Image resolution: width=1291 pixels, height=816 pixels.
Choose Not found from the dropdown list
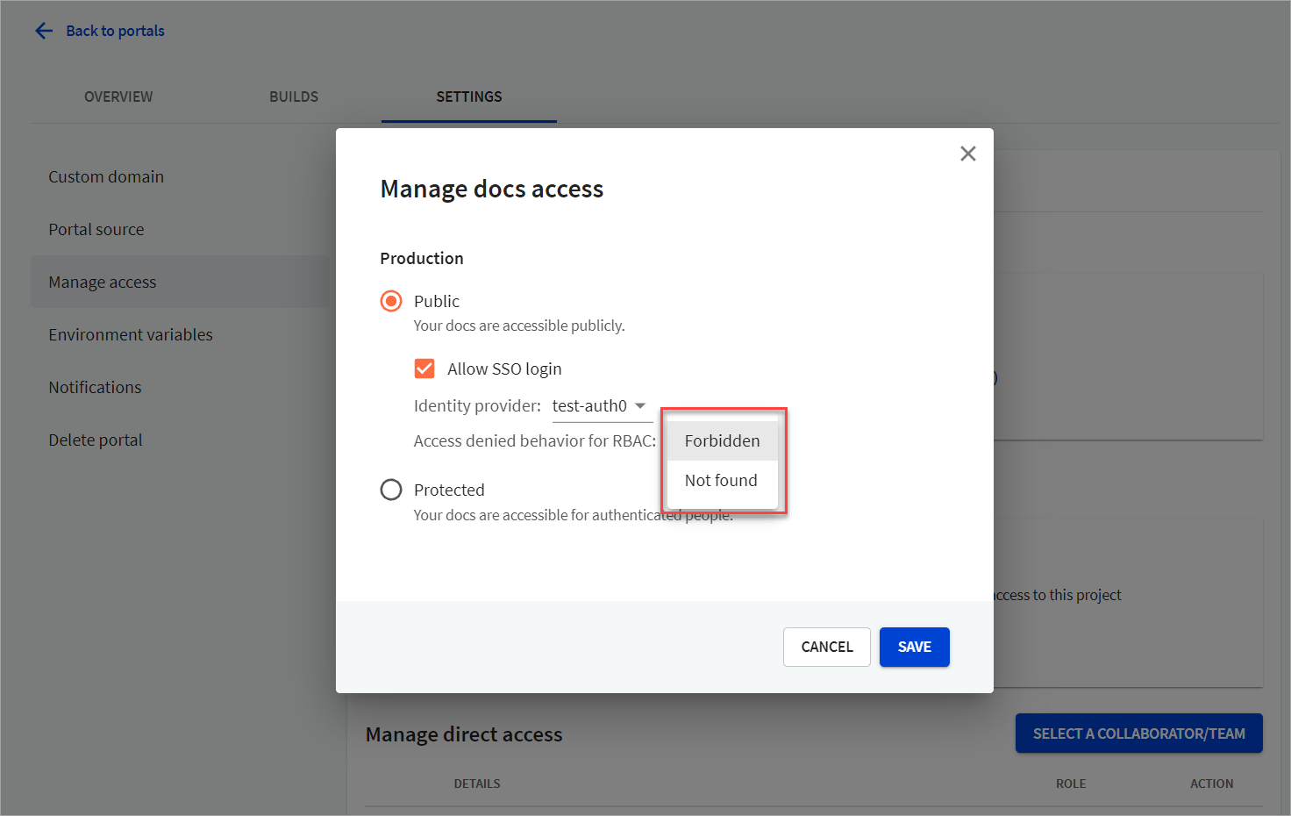click(723, 480)
